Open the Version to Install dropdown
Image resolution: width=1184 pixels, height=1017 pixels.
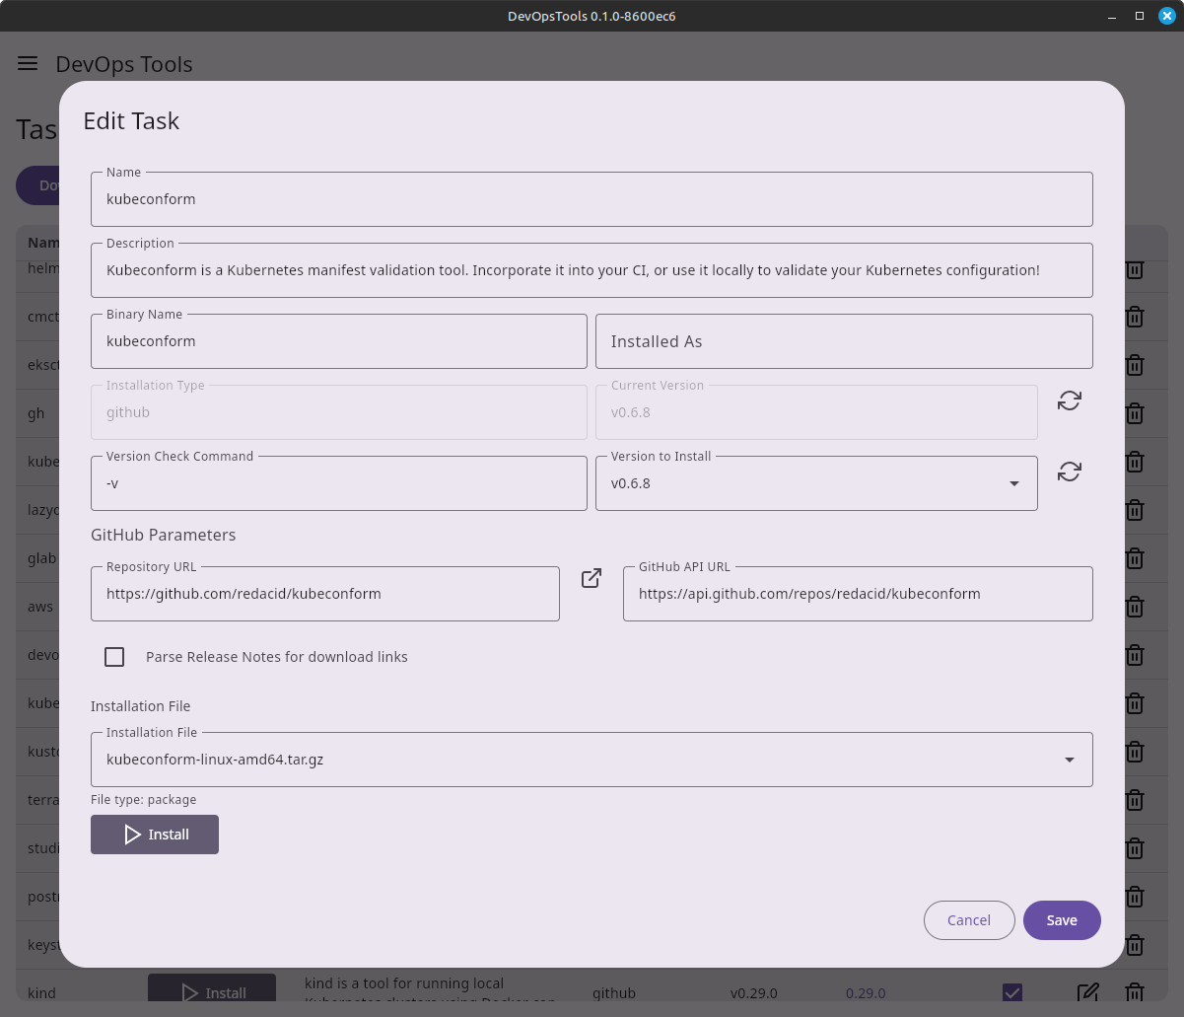tap(1013, 483)
